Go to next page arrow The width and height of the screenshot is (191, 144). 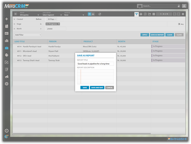[x=178, y=14]
